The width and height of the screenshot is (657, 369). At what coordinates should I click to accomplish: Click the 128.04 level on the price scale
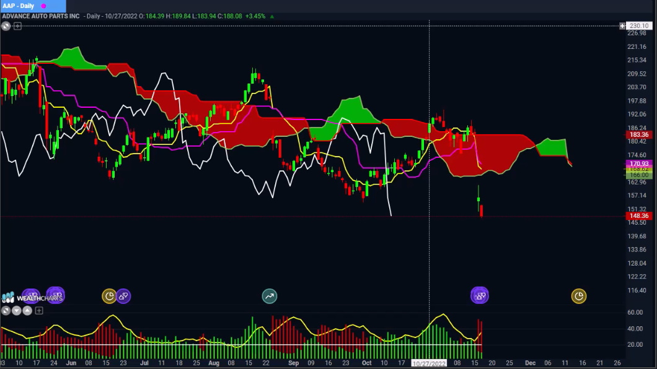click(x=637, y=263)
